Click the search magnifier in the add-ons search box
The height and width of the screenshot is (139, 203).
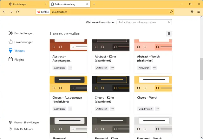(x=169, y=22)
